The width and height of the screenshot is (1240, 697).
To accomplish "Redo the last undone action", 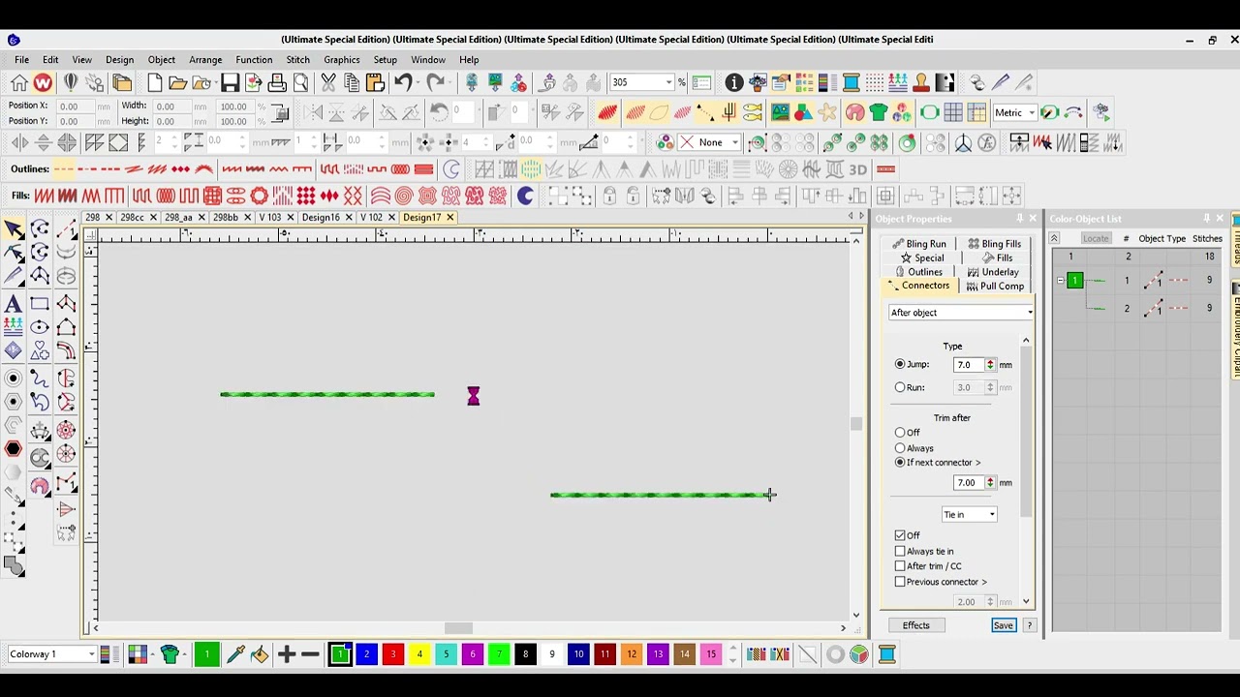I will pos(435,83).
